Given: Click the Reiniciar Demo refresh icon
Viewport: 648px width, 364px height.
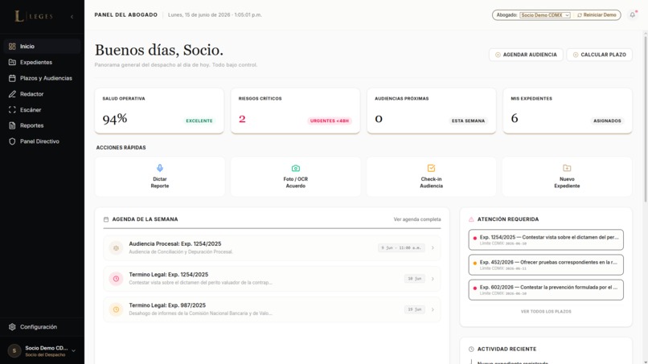Looking at the screenshot, I should pyautogui.click(x=580, y=15).
